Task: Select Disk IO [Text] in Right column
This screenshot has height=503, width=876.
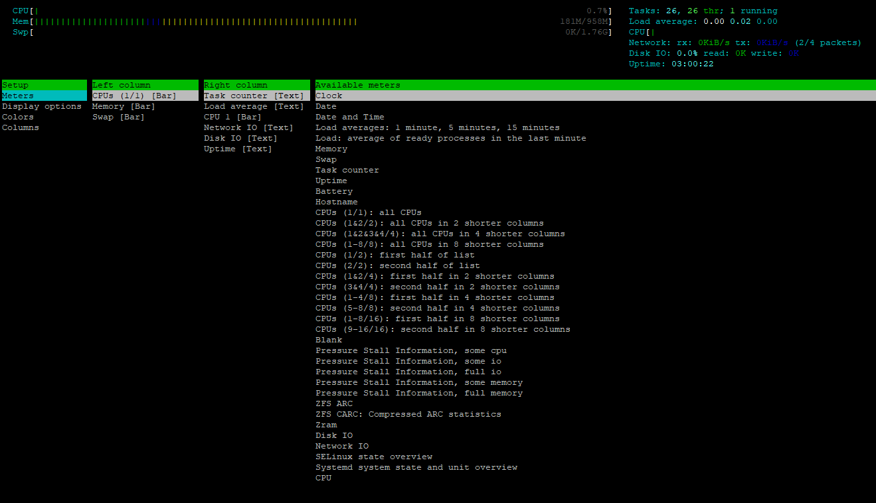Action: click(x=240, y=138)
